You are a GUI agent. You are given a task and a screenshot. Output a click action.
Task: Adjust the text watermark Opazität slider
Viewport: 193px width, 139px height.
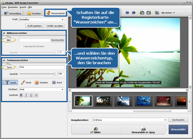54,74
